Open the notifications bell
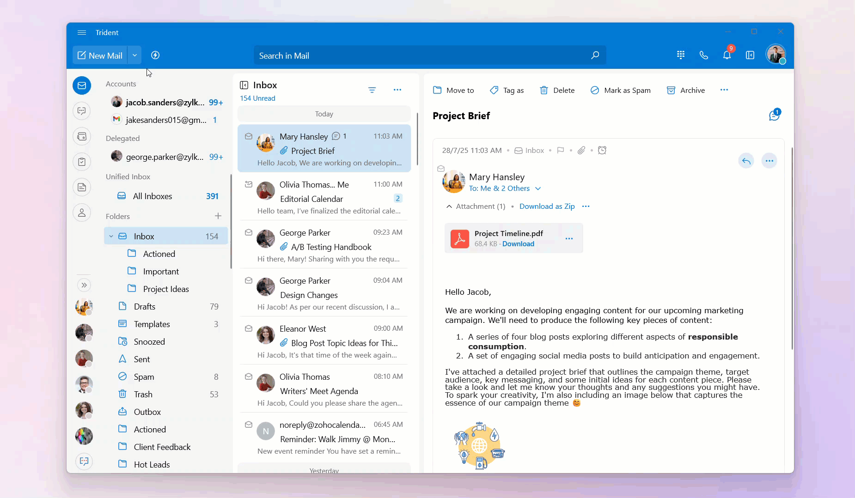855x498 pixels. click(727, 55)
